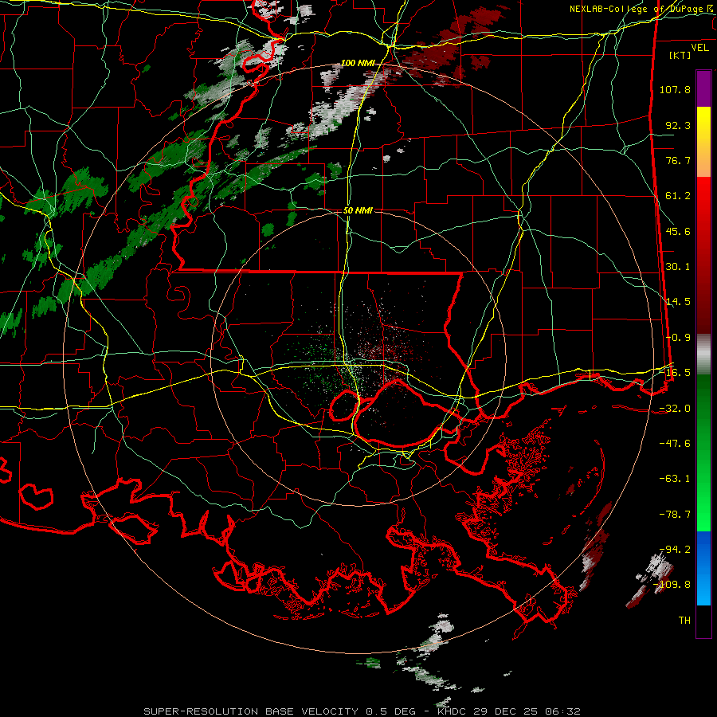
Task: Select the 107.8 value on the velocity scale
Action: pyautogui.click(x=675, y=89)
